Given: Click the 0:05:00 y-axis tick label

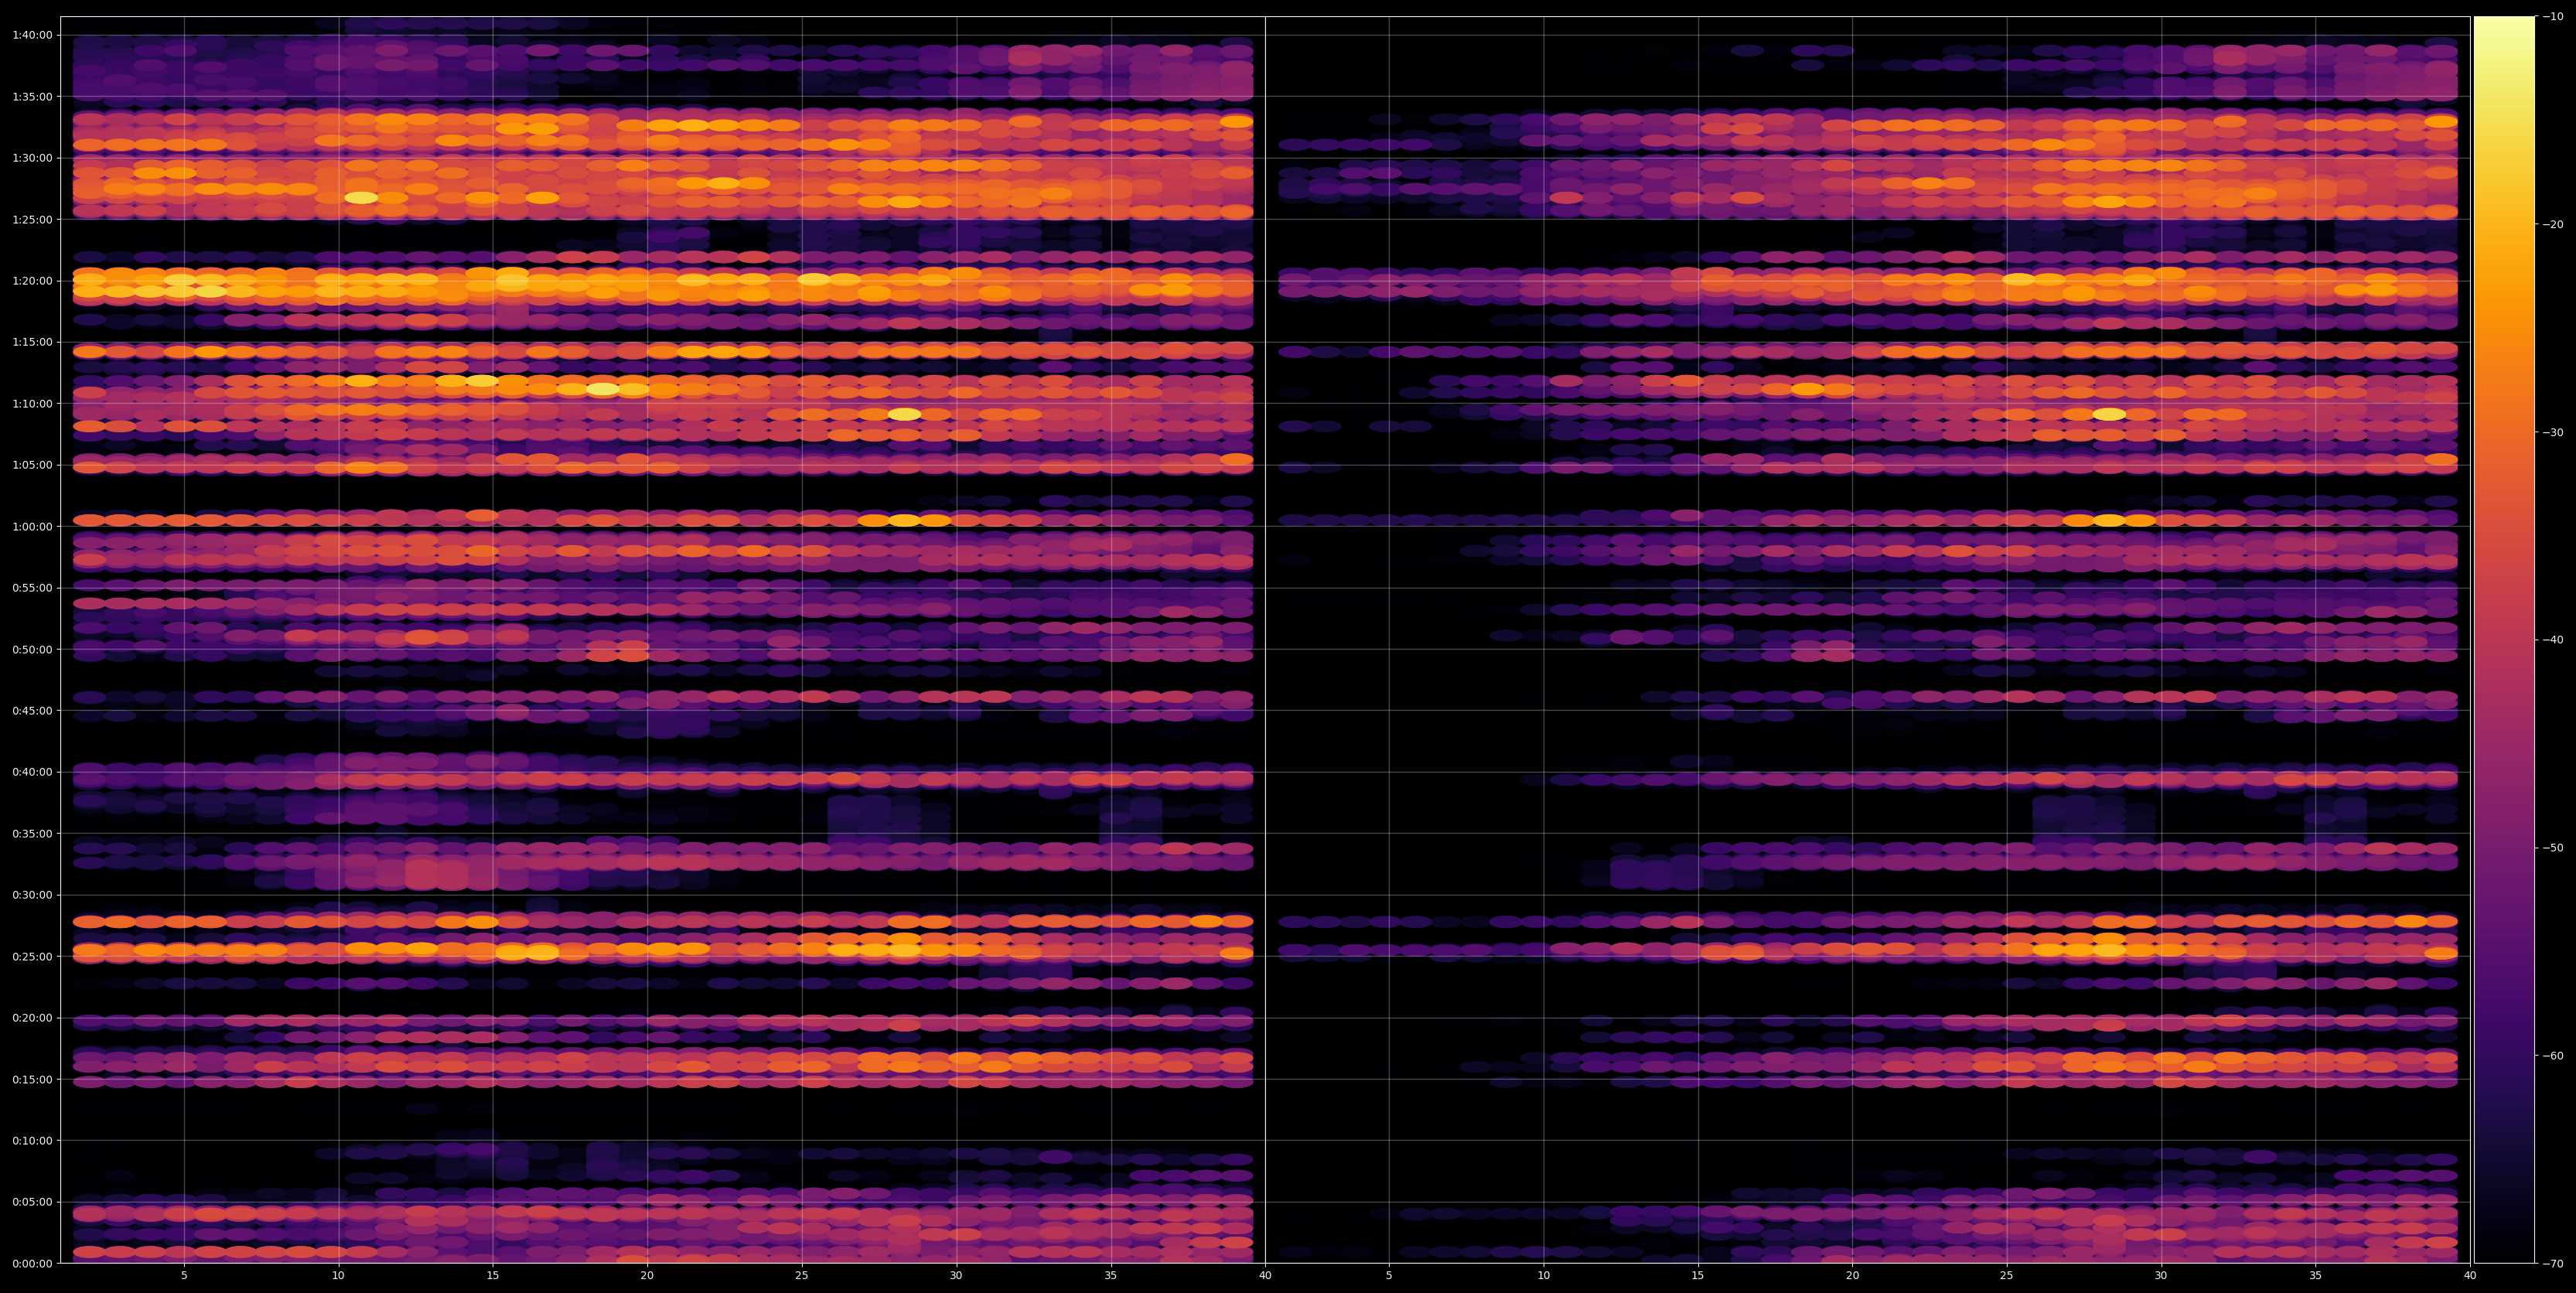Looking at the screenshot, I should (x=32, y=1202).
